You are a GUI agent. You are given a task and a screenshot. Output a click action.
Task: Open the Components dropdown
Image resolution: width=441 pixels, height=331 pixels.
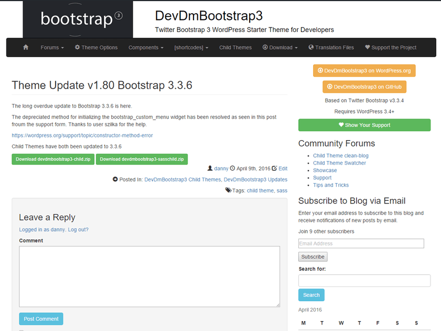coord(145,47)
